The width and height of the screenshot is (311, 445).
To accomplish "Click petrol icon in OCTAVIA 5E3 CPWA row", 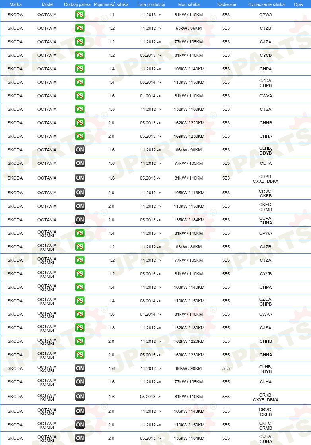I will 80,15.
